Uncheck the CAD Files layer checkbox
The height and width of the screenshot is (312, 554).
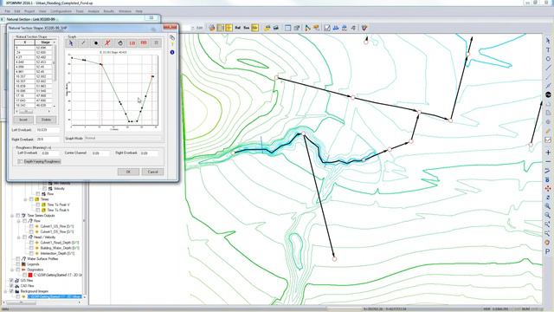11,286
